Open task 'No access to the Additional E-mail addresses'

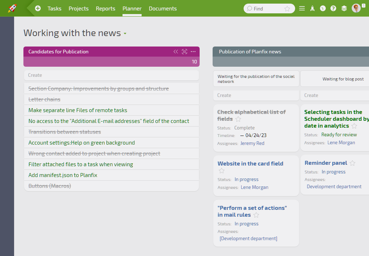pos(109,121)
